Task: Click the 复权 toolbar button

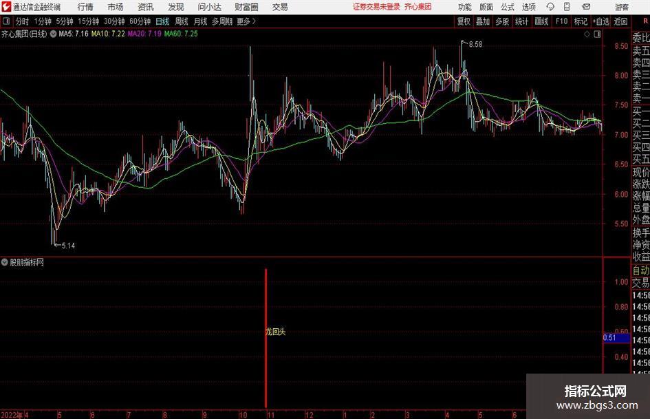Action: tap(464, 21)
